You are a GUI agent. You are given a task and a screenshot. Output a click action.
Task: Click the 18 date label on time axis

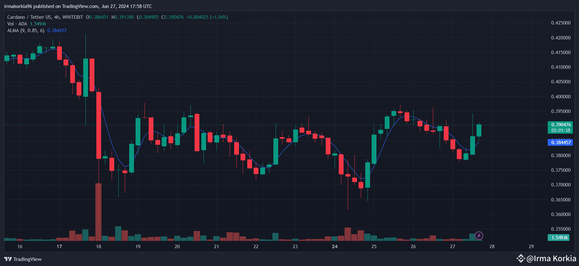coord(99,246)
